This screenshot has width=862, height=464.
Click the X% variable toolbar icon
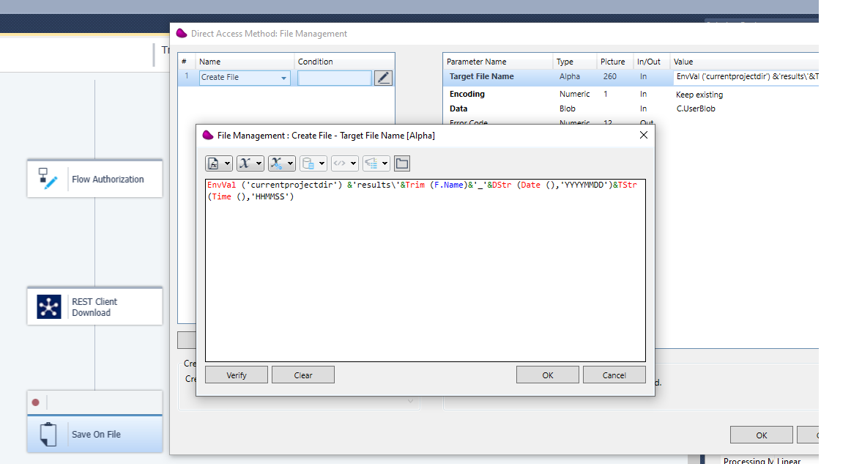(276, 163)
